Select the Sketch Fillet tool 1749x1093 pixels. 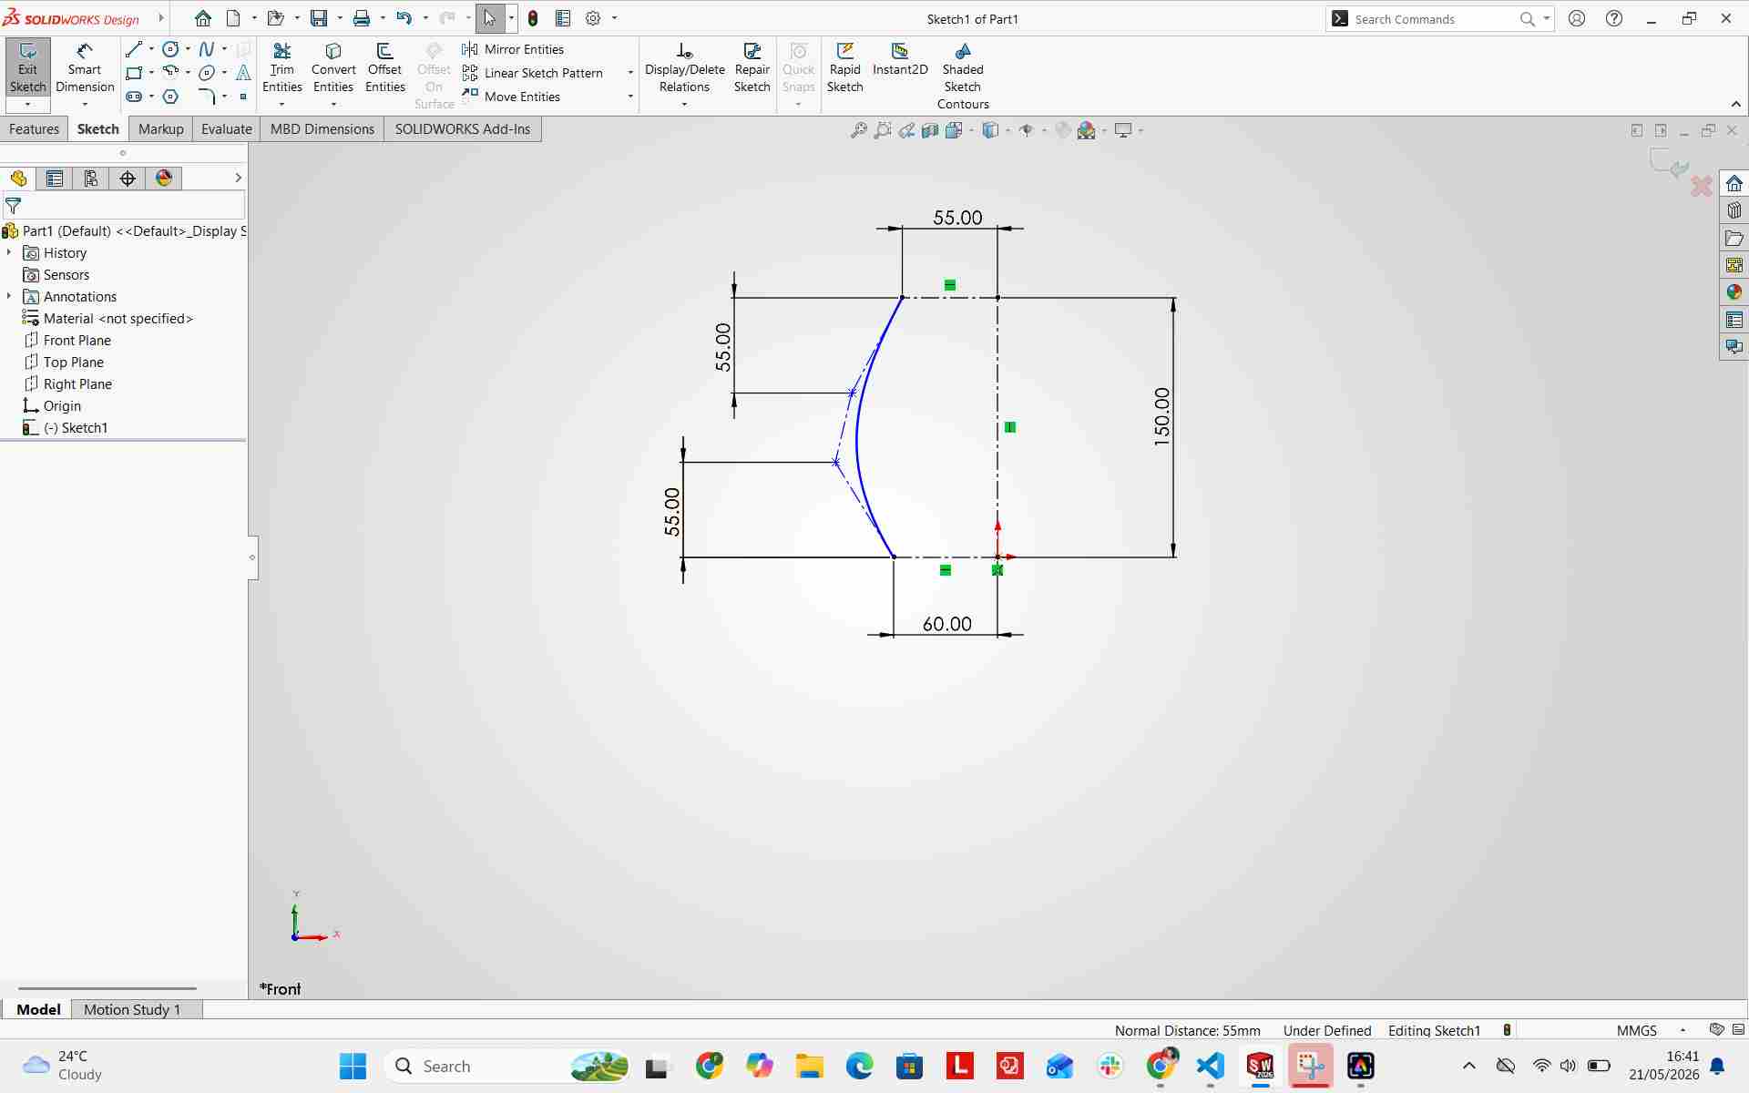(207, 97)
